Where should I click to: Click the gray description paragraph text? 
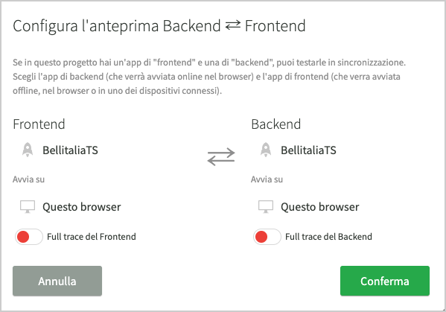(x=209, y=77)
